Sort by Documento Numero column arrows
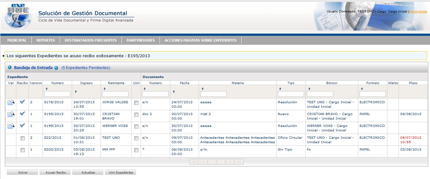Screen dimensions: 430x179 point(145,89)
